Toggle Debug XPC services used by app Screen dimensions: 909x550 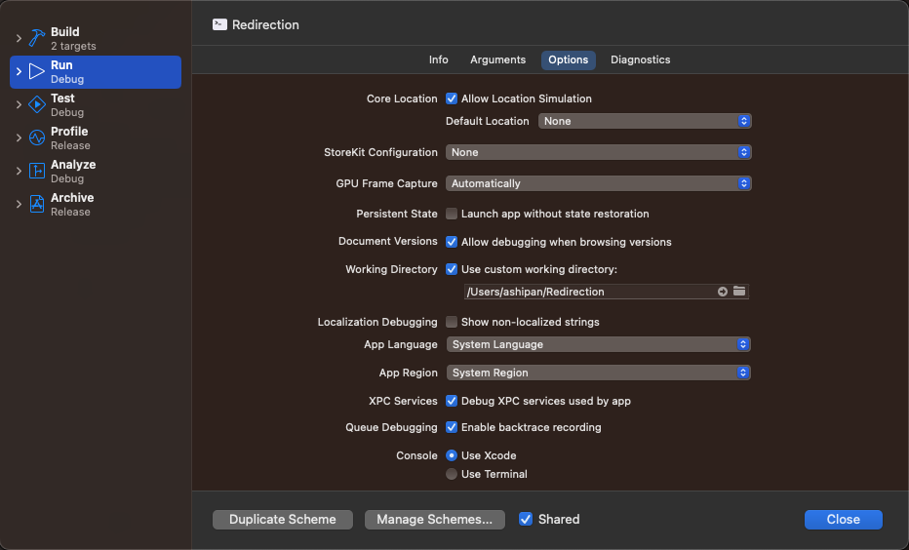tap(452, 401)
